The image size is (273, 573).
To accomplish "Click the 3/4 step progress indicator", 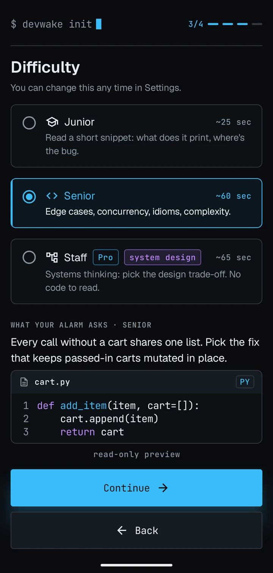I will (196, 24).
